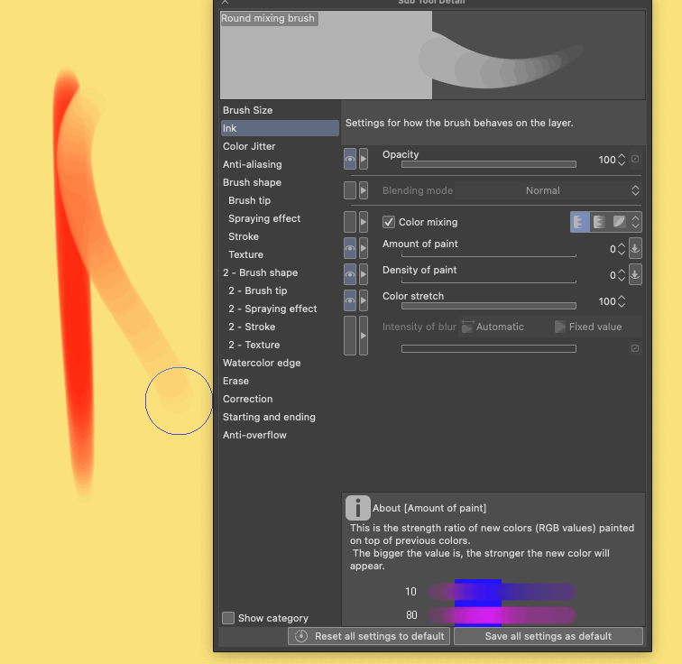Open the 2 - Stroke category
Image resolution: width=682 pixels, height=664 pixels.
(x=280, y=327)
